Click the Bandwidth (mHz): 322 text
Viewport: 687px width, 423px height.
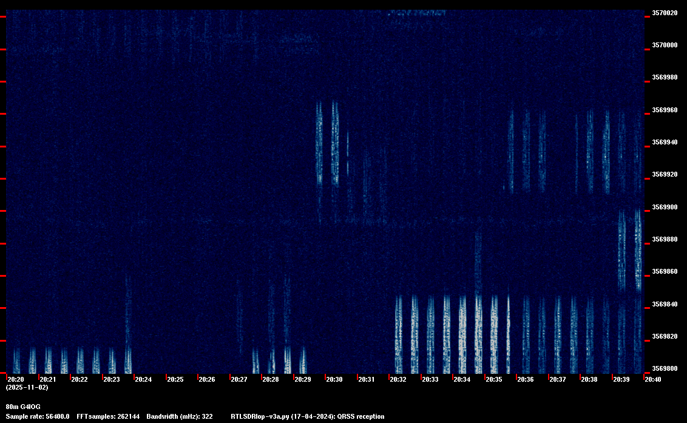180,416
